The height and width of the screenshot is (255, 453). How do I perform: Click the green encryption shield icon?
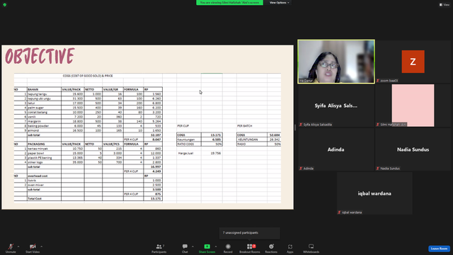5,5
